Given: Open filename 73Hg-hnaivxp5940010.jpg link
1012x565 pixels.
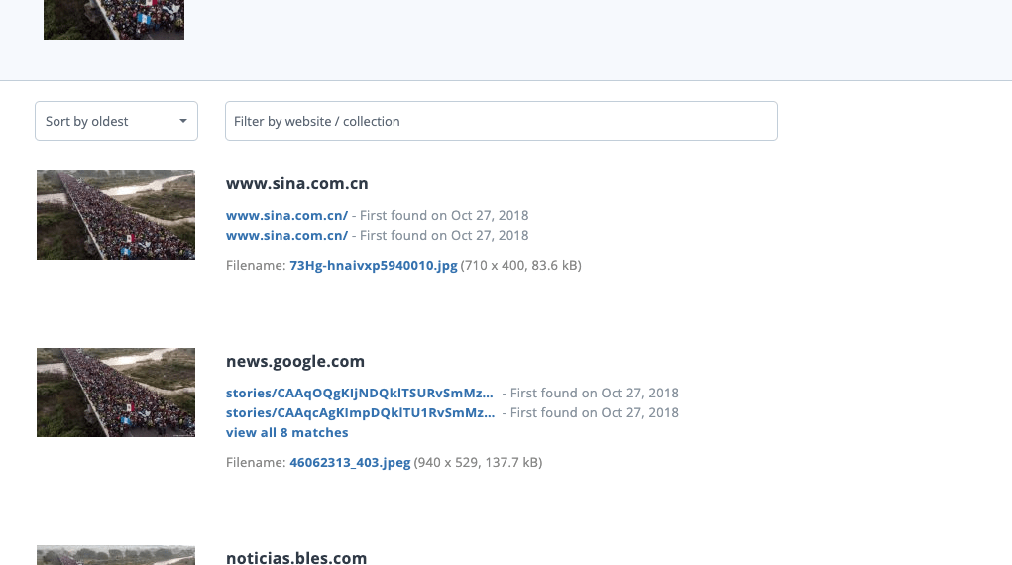Looking at the screenshot, I should tap(373, 266).
